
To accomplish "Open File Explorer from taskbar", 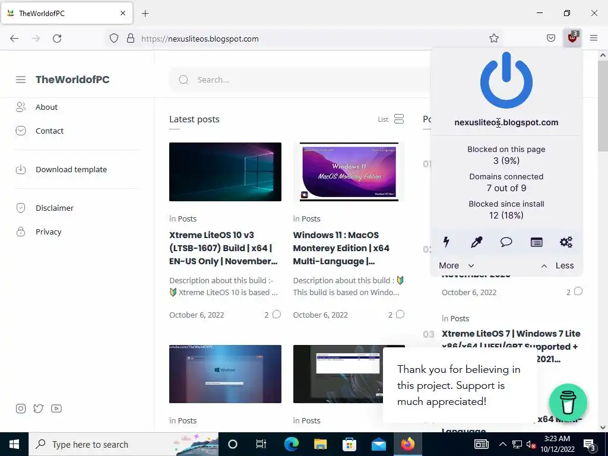I will click(x=320, y=444).
